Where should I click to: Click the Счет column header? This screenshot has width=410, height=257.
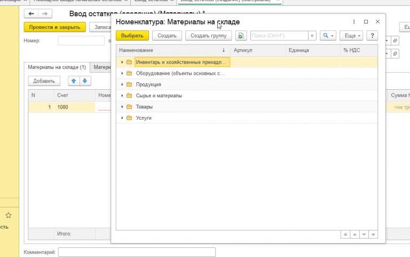(75, 95)
